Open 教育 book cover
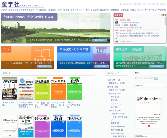This screenshot has width=167, height=138. 58,126
